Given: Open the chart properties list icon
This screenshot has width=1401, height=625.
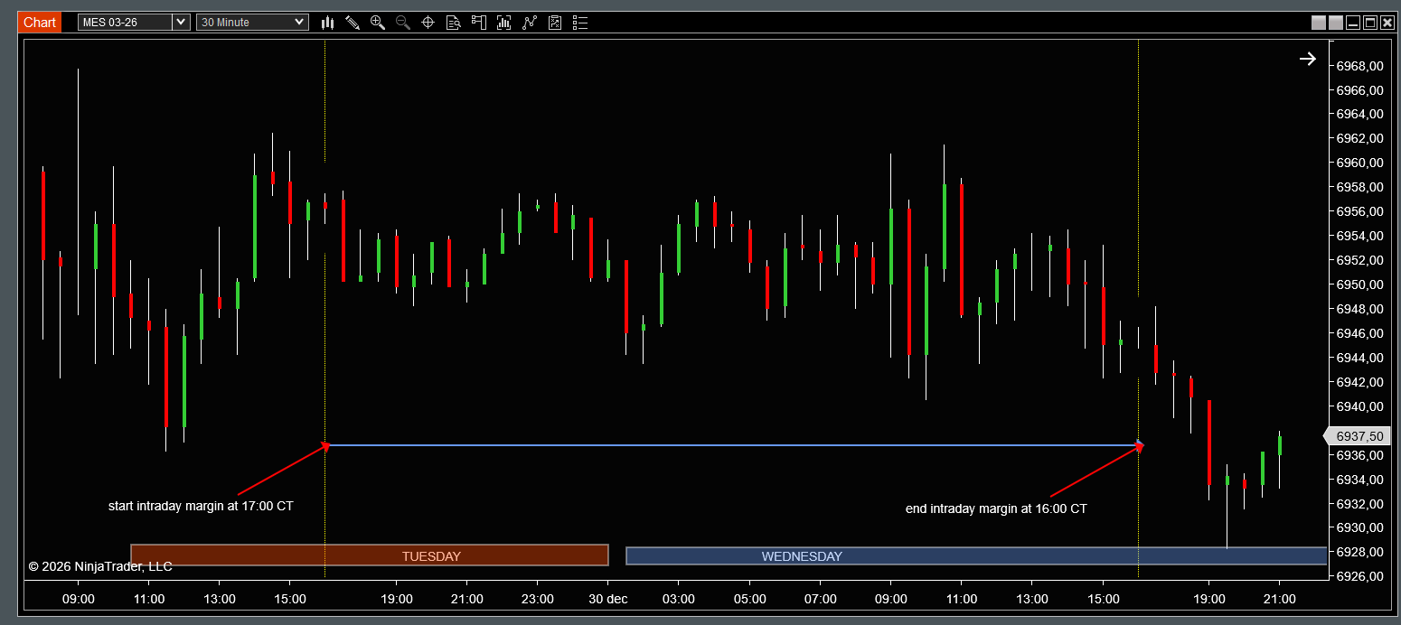Looking at the screenshot, I should [x=580, y=23].
